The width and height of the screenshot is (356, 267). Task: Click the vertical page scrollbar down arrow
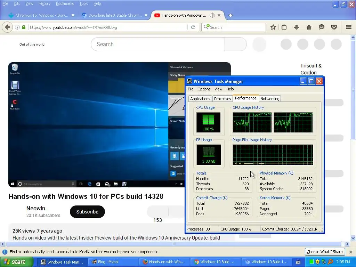tap(353, 238)
